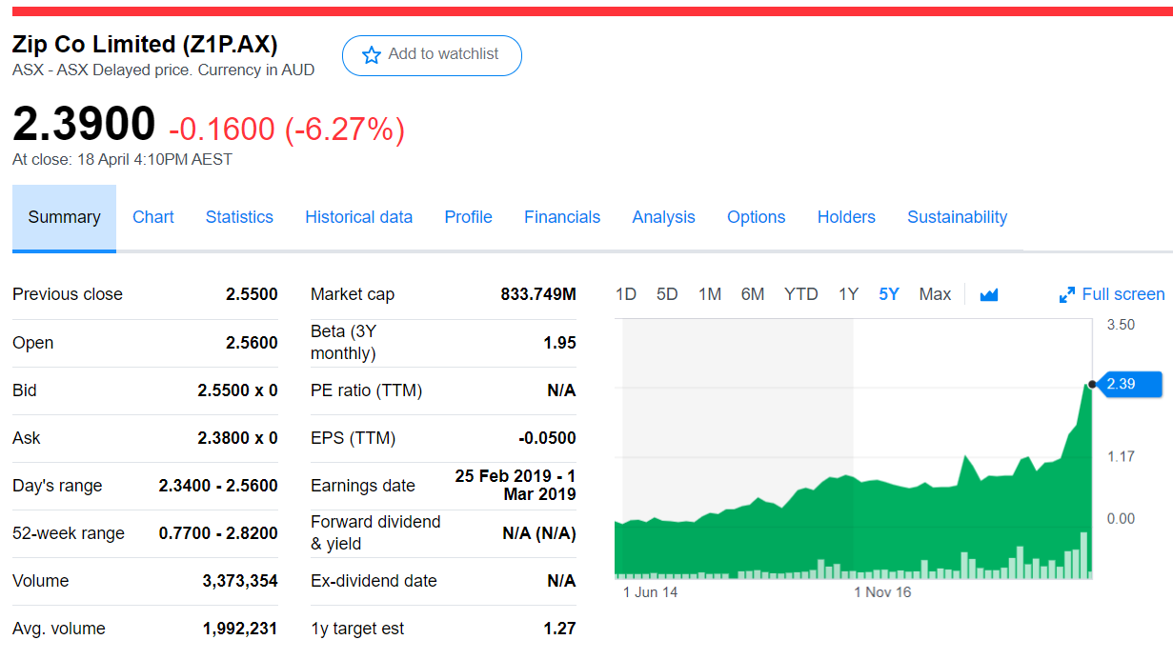Click the Ask value 2.3800 x 0

coord(237,438)
